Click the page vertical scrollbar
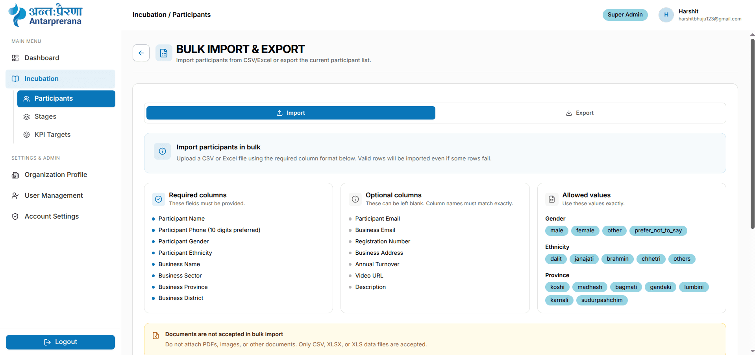 [752, 134]
